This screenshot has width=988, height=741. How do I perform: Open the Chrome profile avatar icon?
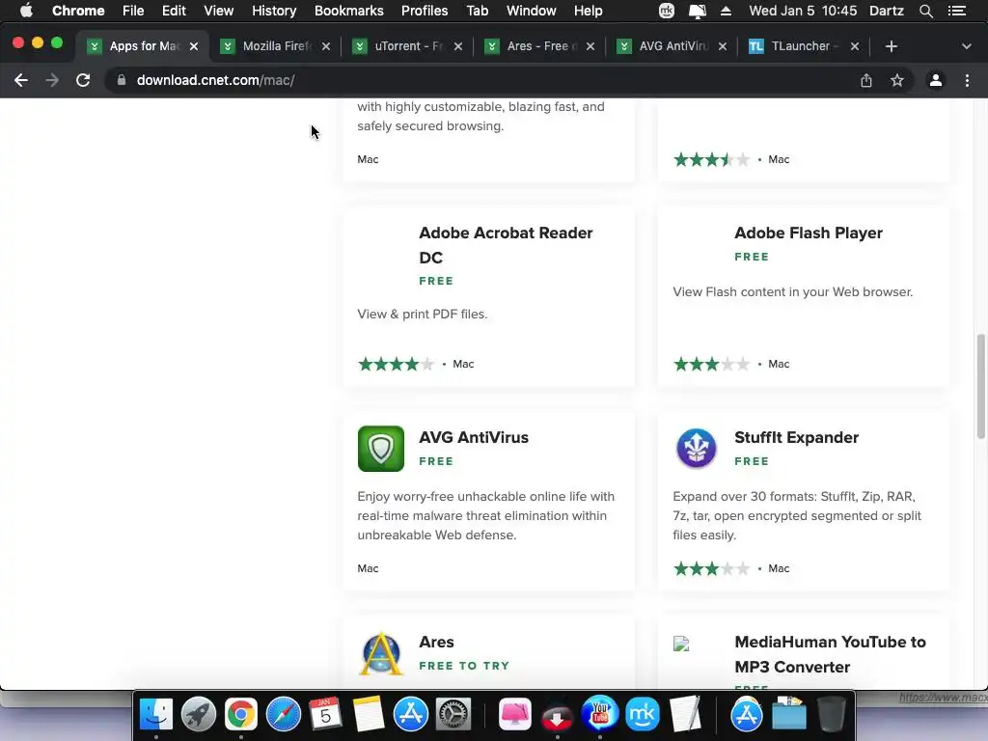[936, 80]
